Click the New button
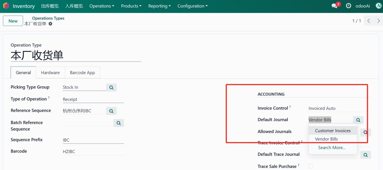Image resolution: width=383 pixels, height=170 pixels. [13, 21]
